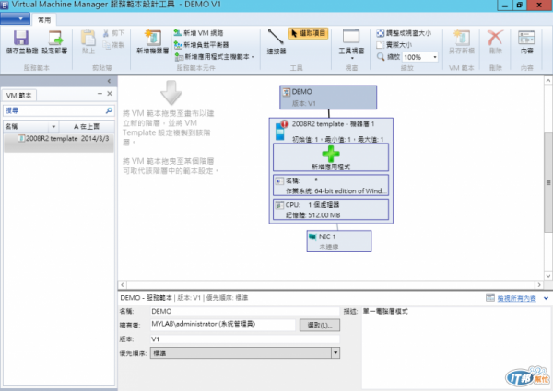The width and height of the screenshot is (553, 391).
Task: Select the DEMO service node on canvas
Action: 328,98
